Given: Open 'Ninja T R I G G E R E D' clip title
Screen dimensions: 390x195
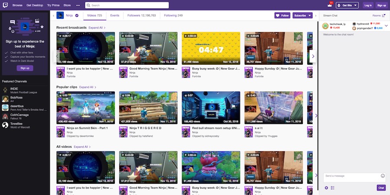Looking at the screenshot, I should coord(146,128).
